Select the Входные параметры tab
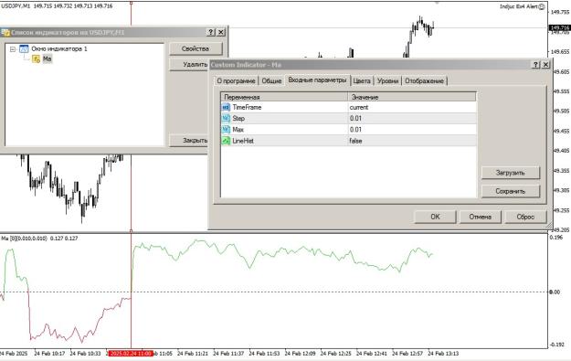Viewport: 571px width, 361px height. (x=317, y=80)
